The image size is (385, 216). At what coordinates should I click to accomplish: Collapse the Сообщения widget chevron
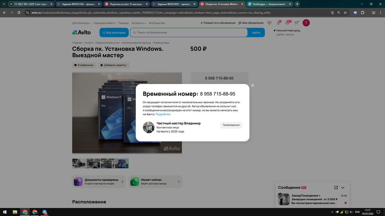343,187
